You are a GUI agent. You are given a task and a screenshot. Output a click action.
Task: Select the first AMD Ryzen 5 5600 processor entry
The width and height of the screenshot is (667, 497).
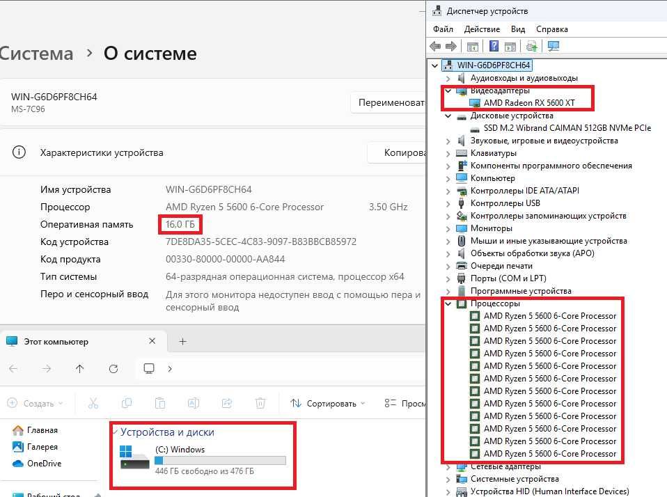tap(549, 316)
